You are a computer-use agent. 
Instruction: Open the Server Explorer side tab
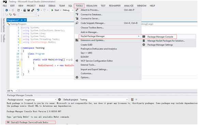[x=4, y=25]
